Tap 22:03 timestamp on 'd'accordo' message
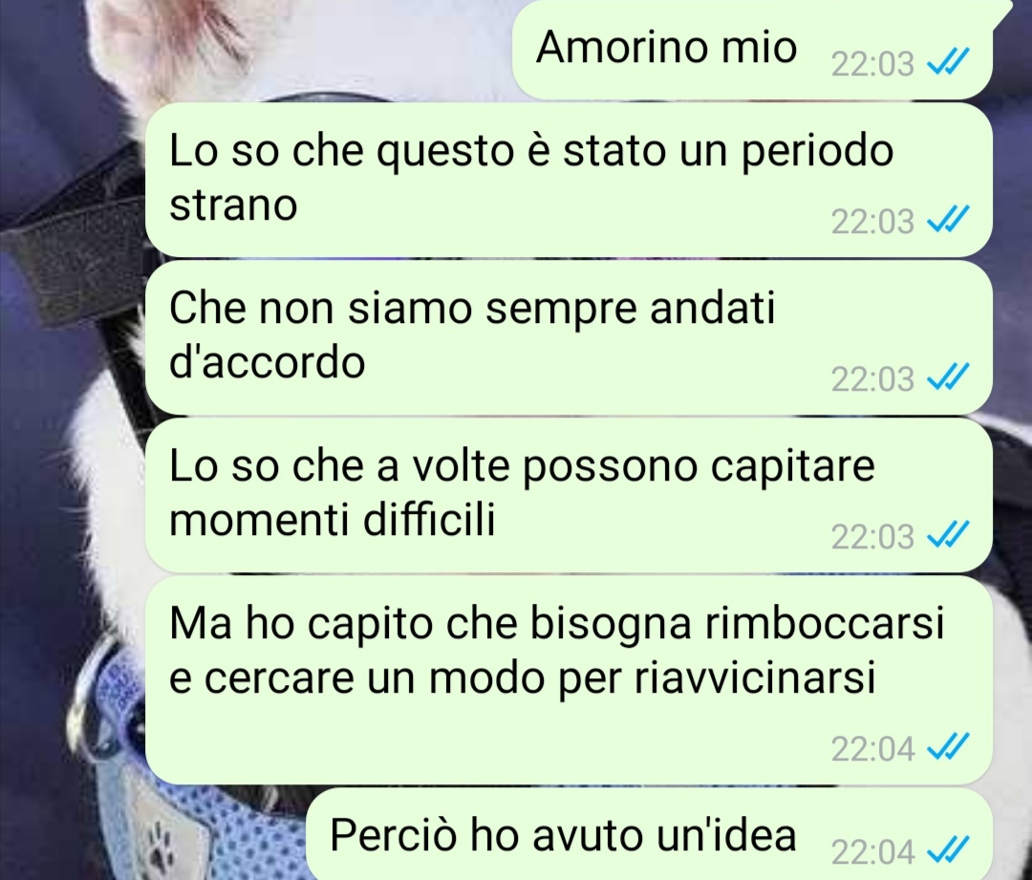Image resolution: width=1032 pixels, height=880 pixels. pos(872,379)
